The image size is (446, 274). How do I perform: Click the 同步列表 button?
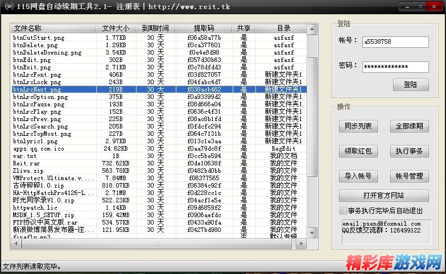[x=358, y=126]
